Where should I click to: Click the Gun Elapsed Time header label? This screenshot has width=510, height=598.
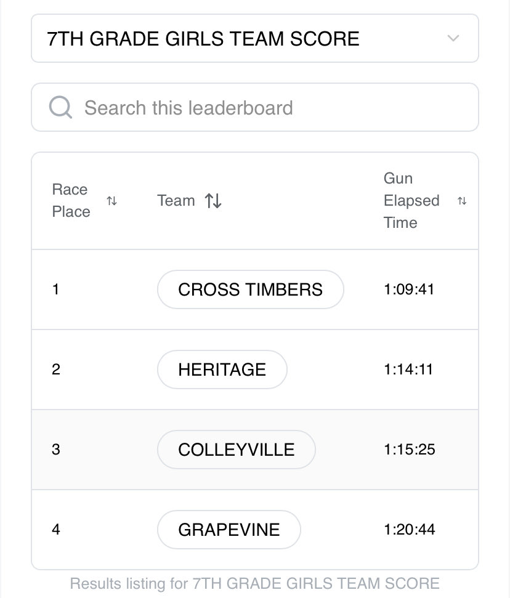[411, 201]
